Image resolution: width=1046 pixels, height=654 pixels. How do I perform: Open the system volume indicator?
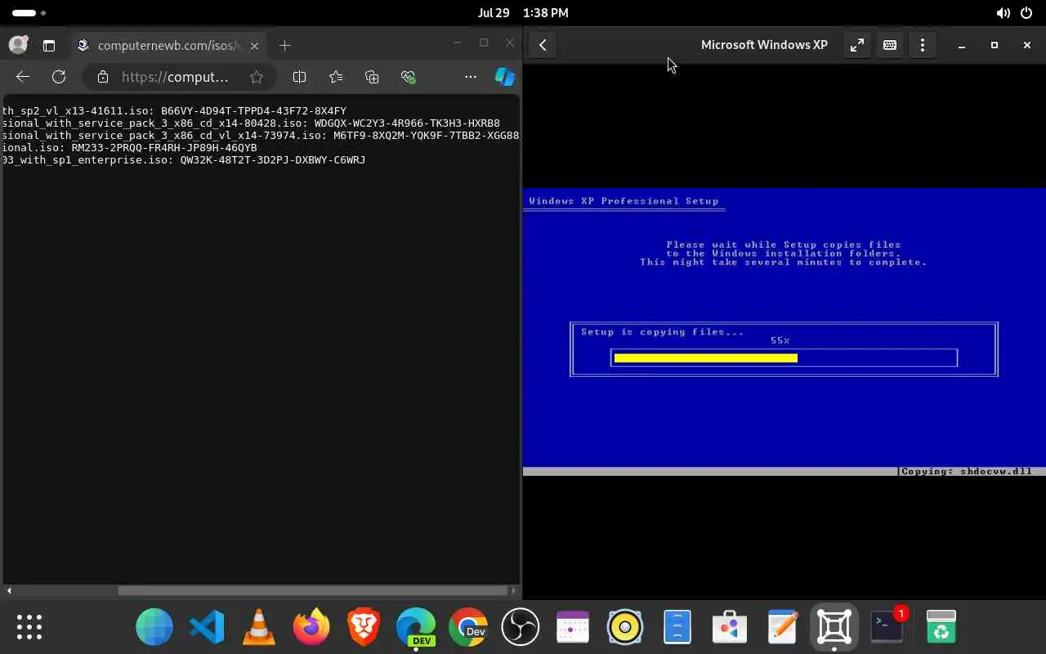(1003, 13)
